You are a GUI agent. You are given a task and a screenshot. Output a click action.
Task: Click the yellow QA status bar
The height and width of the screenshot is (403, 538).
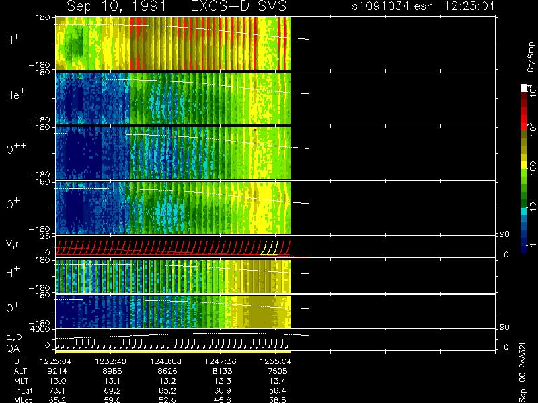tap(173, 351)
